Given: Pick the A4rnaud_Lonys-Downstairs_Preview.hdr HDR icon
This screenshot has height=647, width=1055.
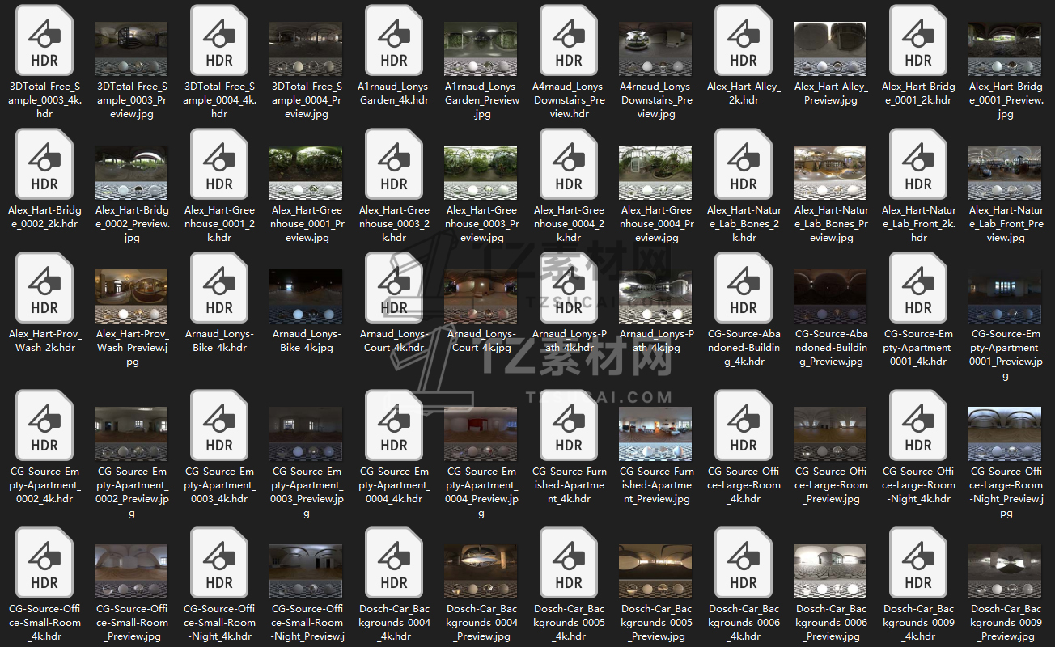Looking at the screenshot, I should click(569, 40).
